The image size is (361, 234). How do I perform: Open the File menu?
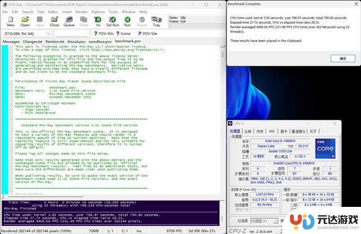pyautogui.click(x=5, y=12)
